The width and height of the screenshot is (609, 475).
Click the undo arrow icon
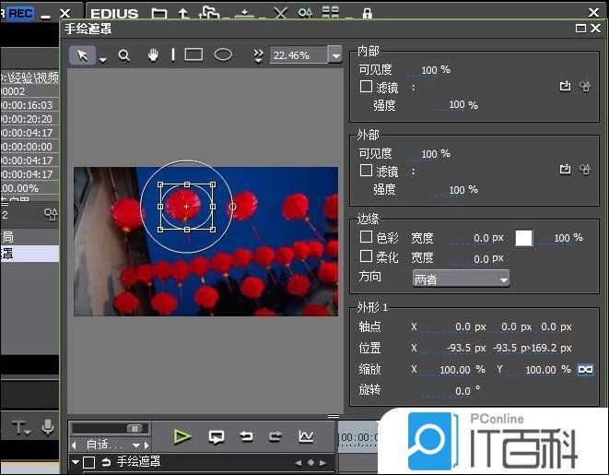click(247, 436)
